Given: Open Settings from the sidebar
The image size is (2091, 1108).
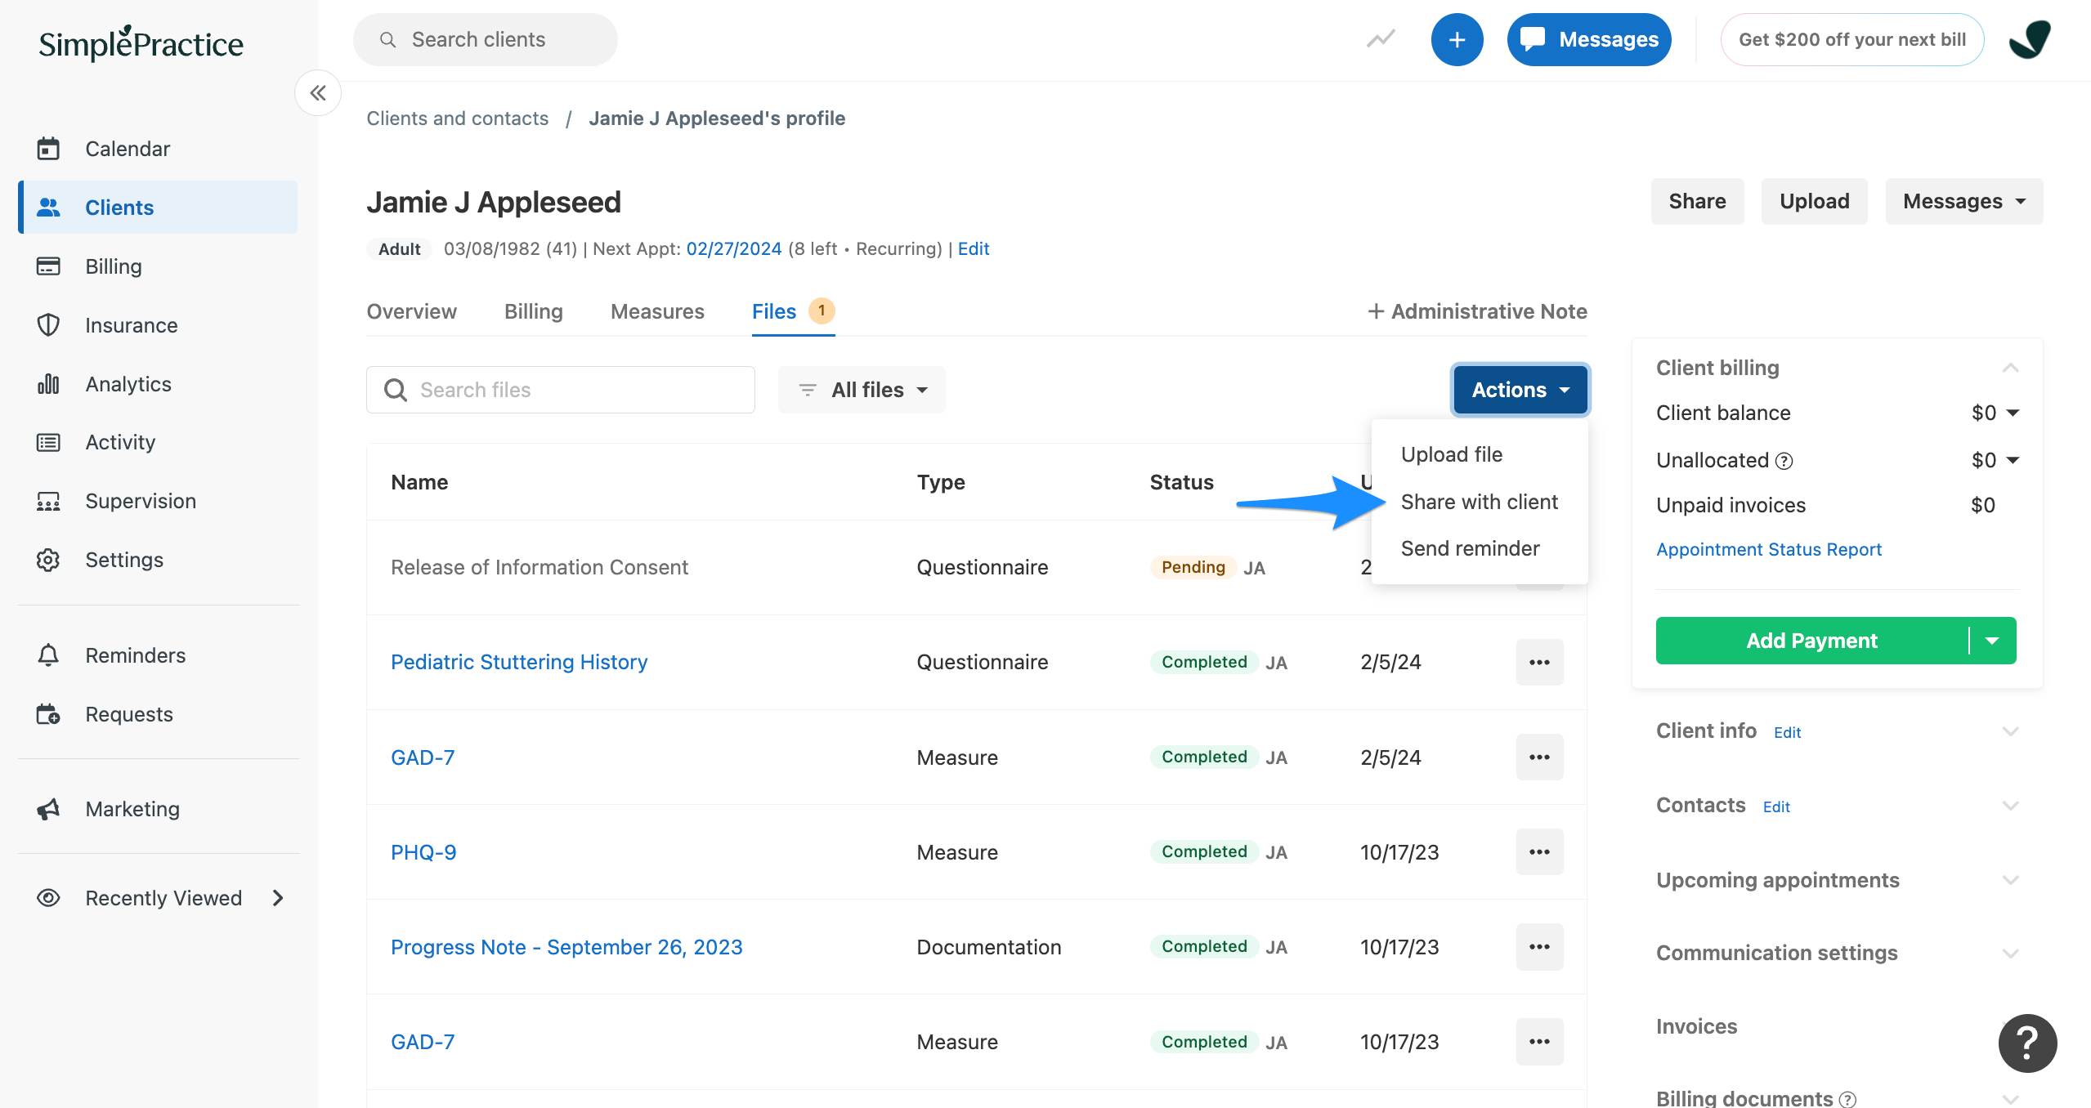Looking at the screenshot, I should tap(124, 560).
